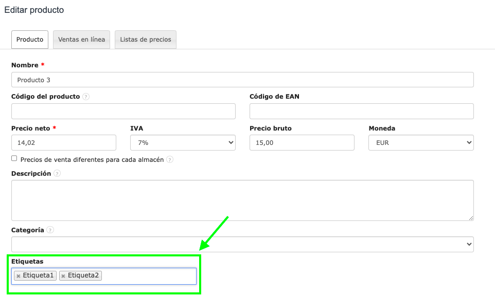Image resolution: width=495 pixels, height=297 pixels.
Task: Open the Listas de precios tab
Action: [146, 40]
